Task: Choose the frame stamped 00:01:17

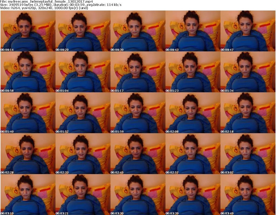Action: (x=138, y=72)
